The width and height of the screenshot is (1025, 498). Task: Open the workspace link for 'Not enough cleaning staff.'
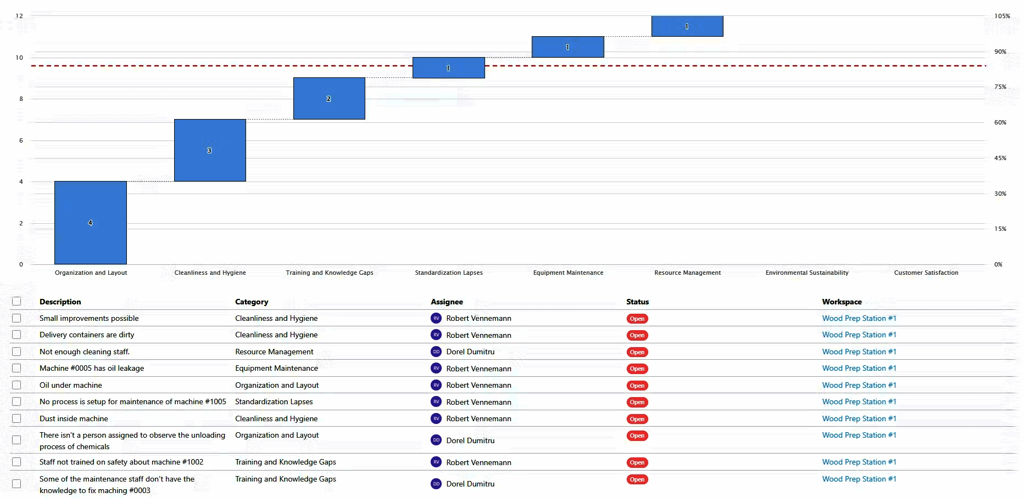pos(859,352)
